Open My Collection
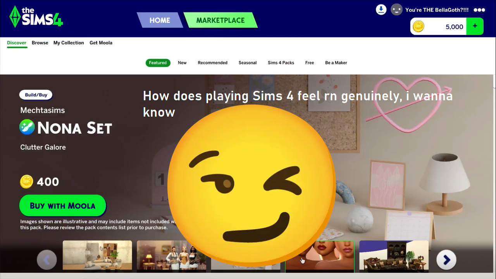The width and height of the screenshot is (496, 279). tap(69, 43)
